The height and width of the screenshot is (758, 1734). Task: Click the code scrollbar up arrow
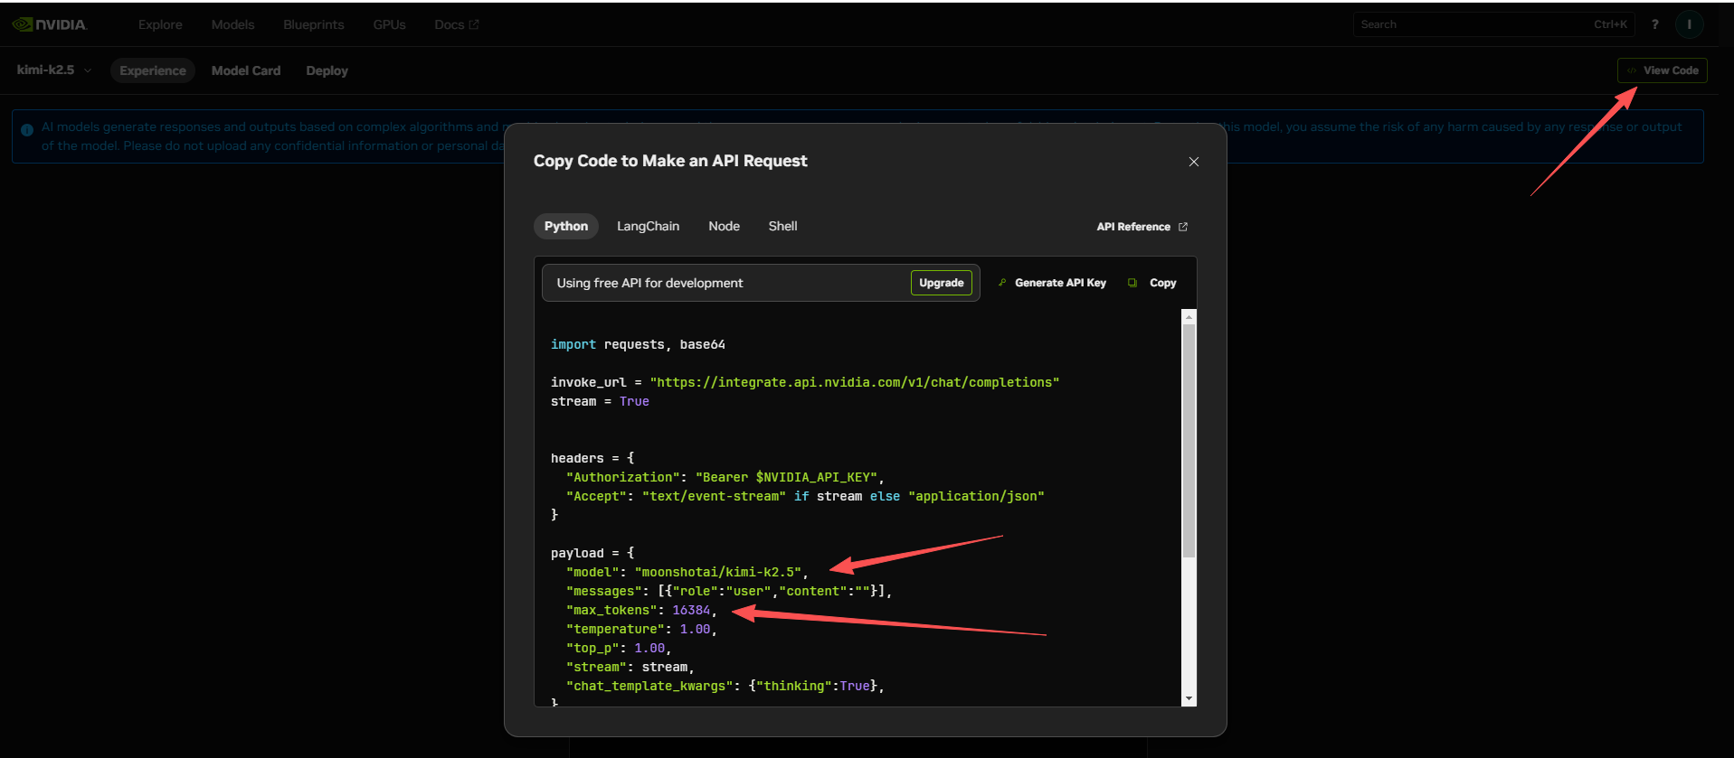click(1189, 317)
